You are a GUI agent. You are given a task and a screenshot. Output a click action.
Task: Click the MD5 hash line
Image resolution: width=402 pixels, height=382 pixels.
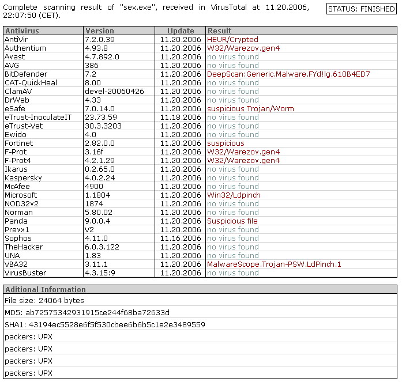tap(87, 313)
